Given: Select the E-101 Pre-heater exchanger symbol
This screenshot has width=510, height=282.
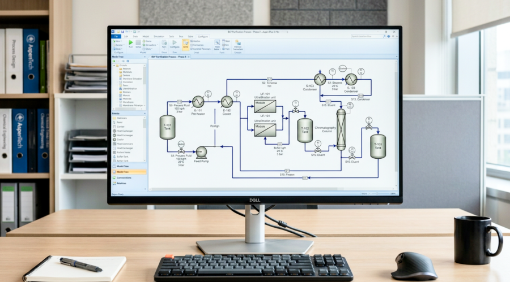Looking at the screenshot, I should (198, 102).
